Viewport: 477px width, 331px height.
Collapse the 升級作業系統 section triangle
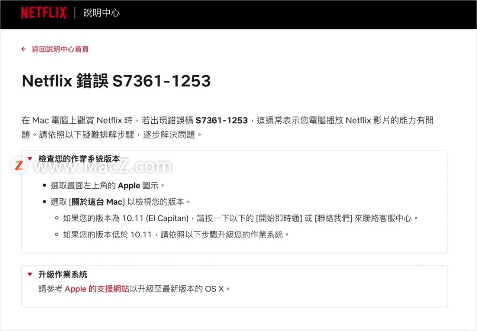[x=30, y=274]
